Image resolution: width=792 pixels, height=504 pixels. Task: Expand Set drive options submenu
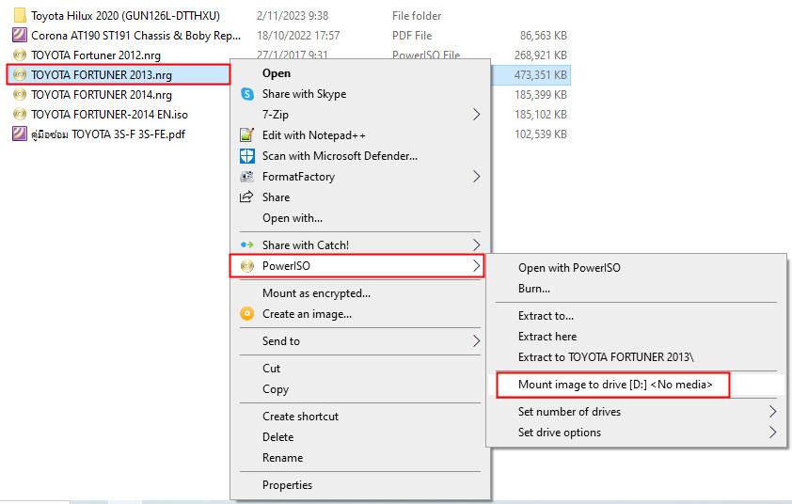(x=773, y=433)
